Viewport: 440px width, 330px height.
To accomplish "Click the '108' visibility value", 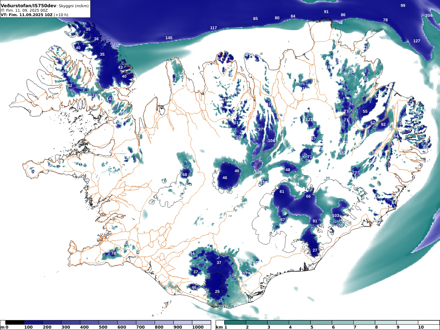I will (239, 137).
